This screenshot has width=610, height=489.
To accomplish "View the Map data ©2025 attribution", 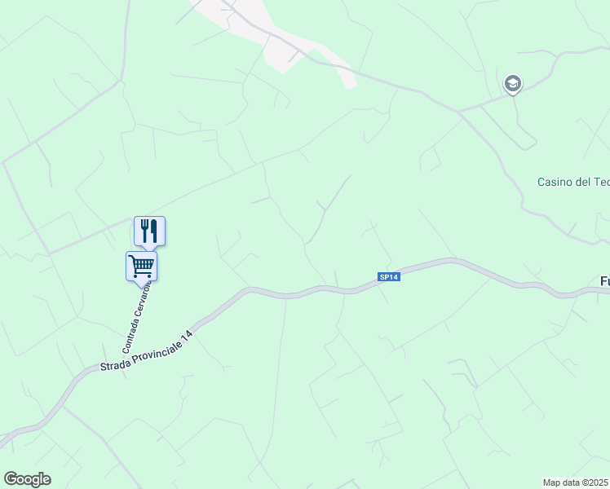I will [x=576, y=482].
